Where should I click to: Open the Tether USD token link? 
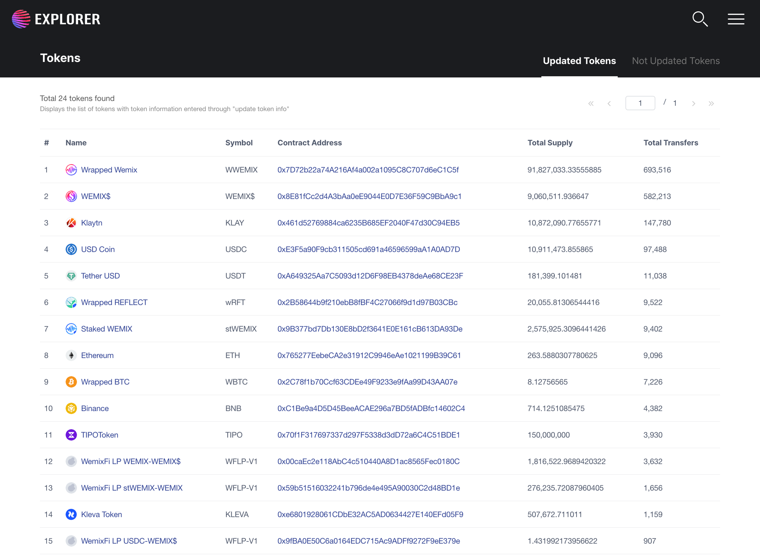pos(100,276)
